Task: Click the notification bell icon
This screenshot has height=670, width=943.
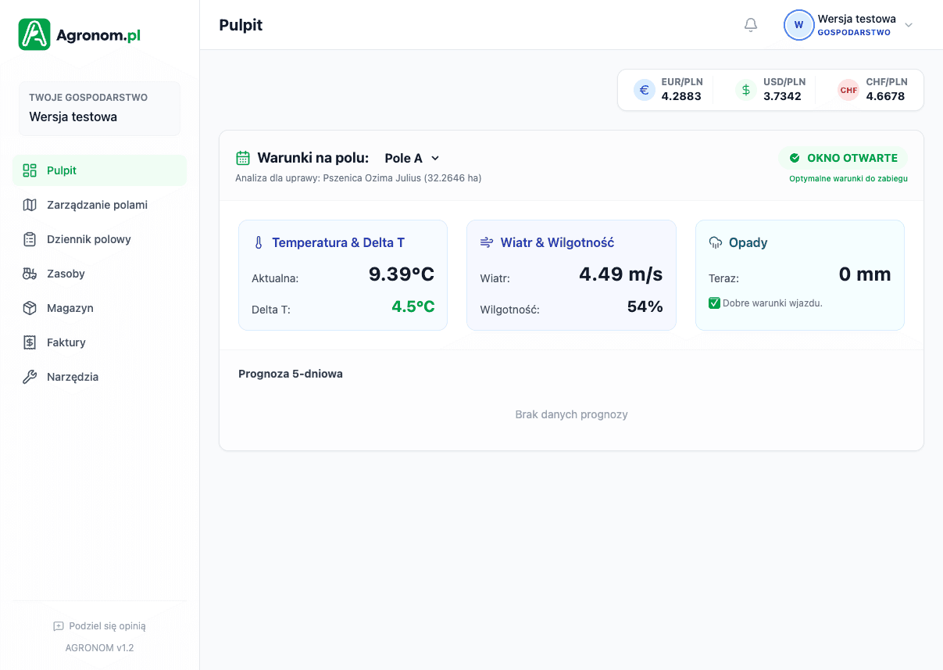Action: click(x=751, y=25)
